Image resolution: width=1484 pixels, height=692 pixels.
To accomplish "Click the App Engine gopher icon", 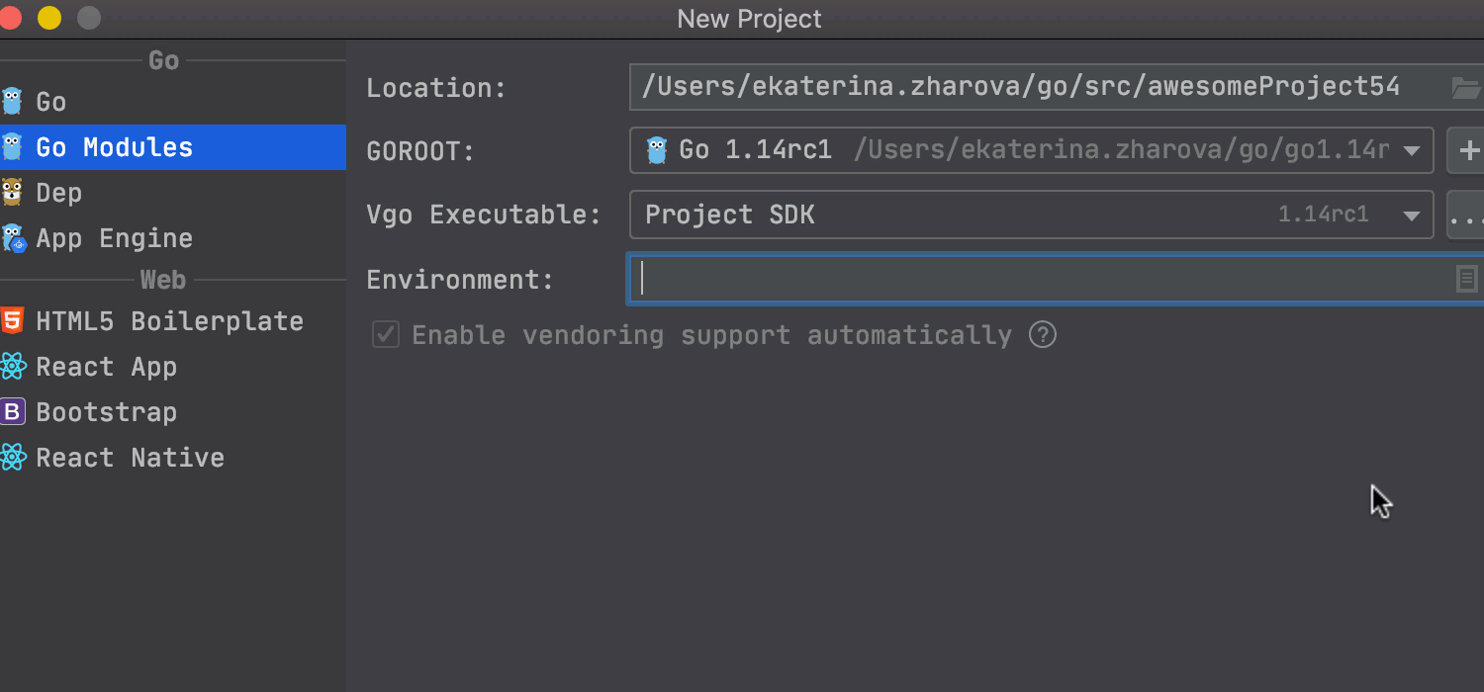I will pos(12,237).
